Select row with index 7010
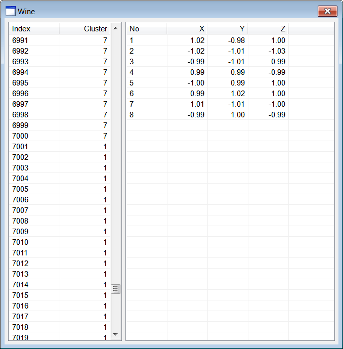The width and height of the screenshot is (343, 349). (60, 242)
